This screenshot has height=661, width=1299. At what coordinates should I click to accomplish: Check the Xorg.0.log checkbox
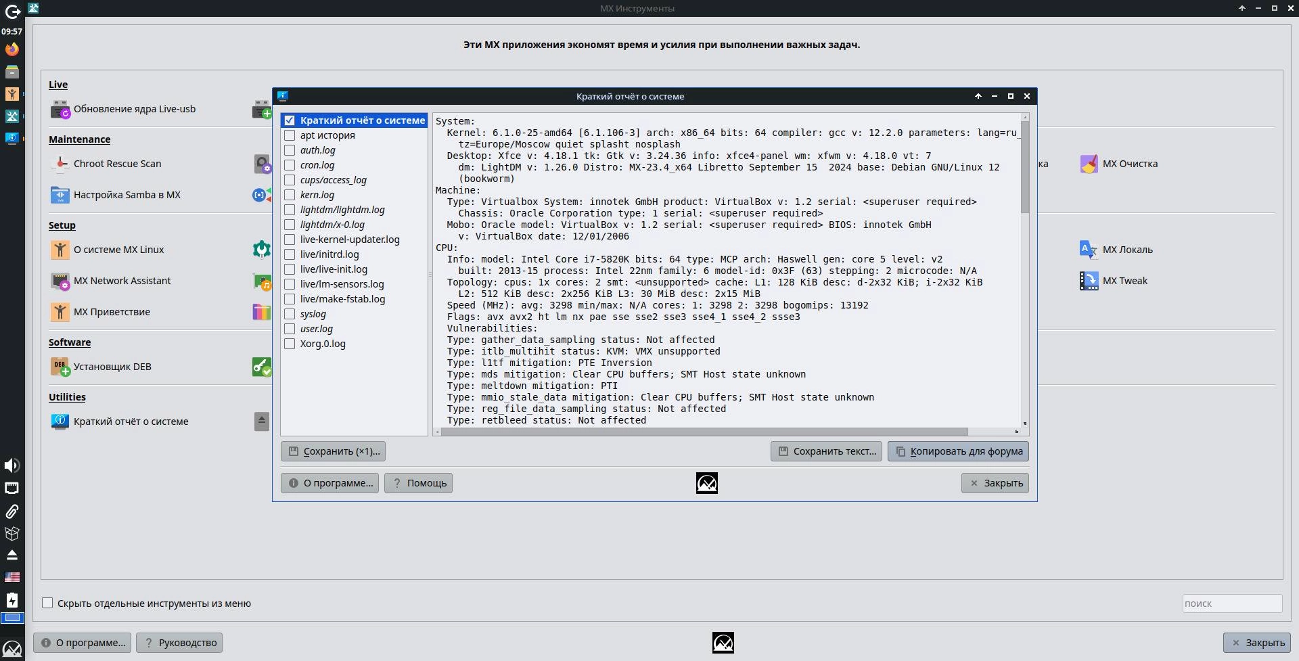coord(290,344)
